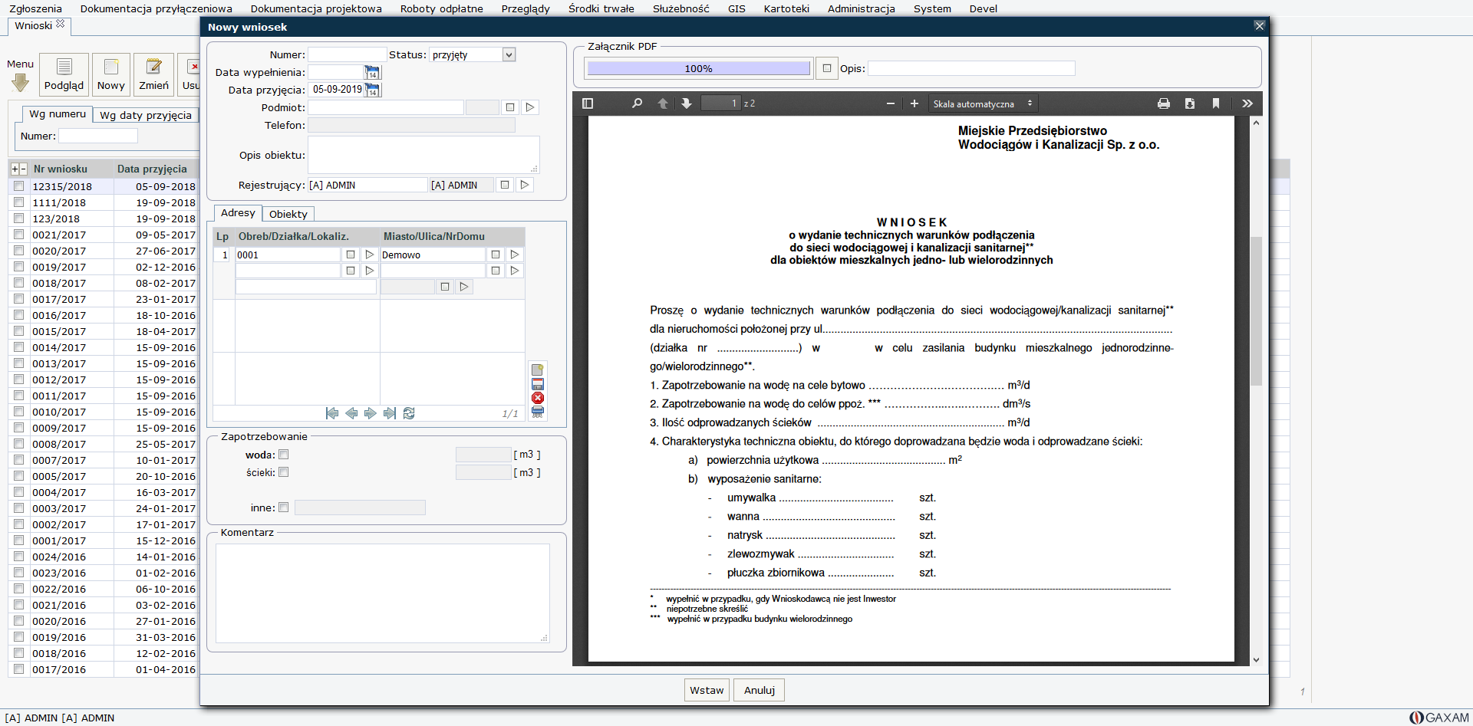Open the PDF find search tool
Image resolution: width=1473 pixels, height=726 pixels.
637,103
